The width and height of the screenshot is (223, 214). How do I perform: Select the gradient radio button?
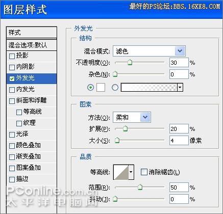coord(115,88)
